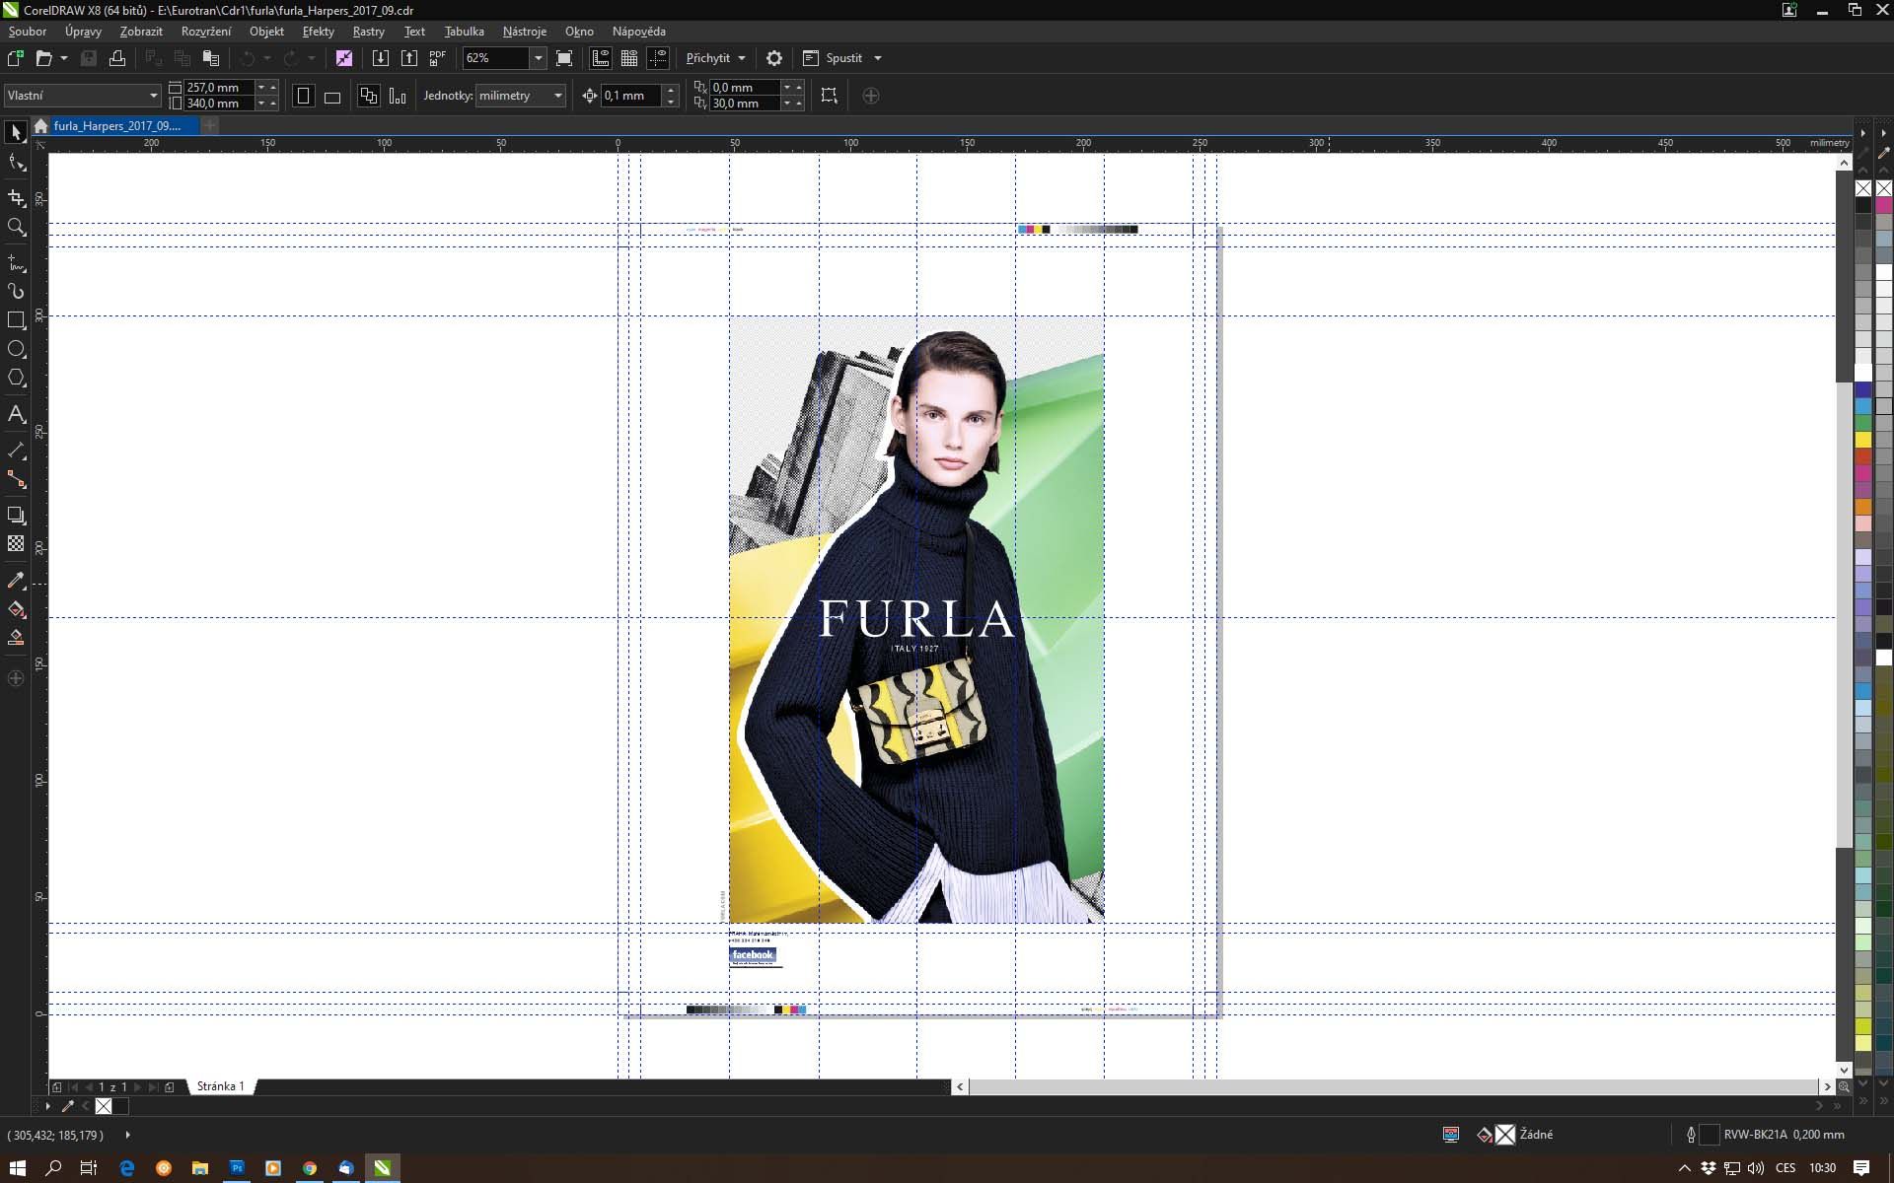Activate the Crop tool

[x=16, y=197]
